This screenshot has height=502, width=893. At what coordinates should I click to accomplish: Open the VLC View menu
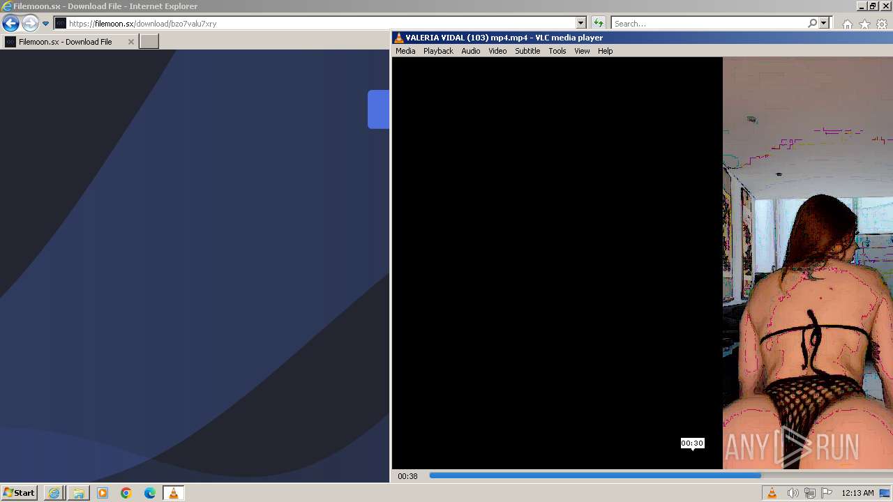582,51
